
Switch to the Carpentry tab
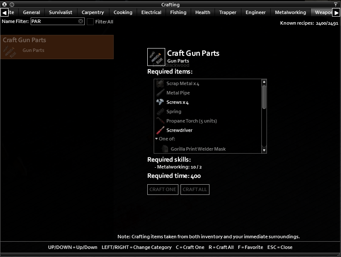pyautogui.click(x=93, y=12)
